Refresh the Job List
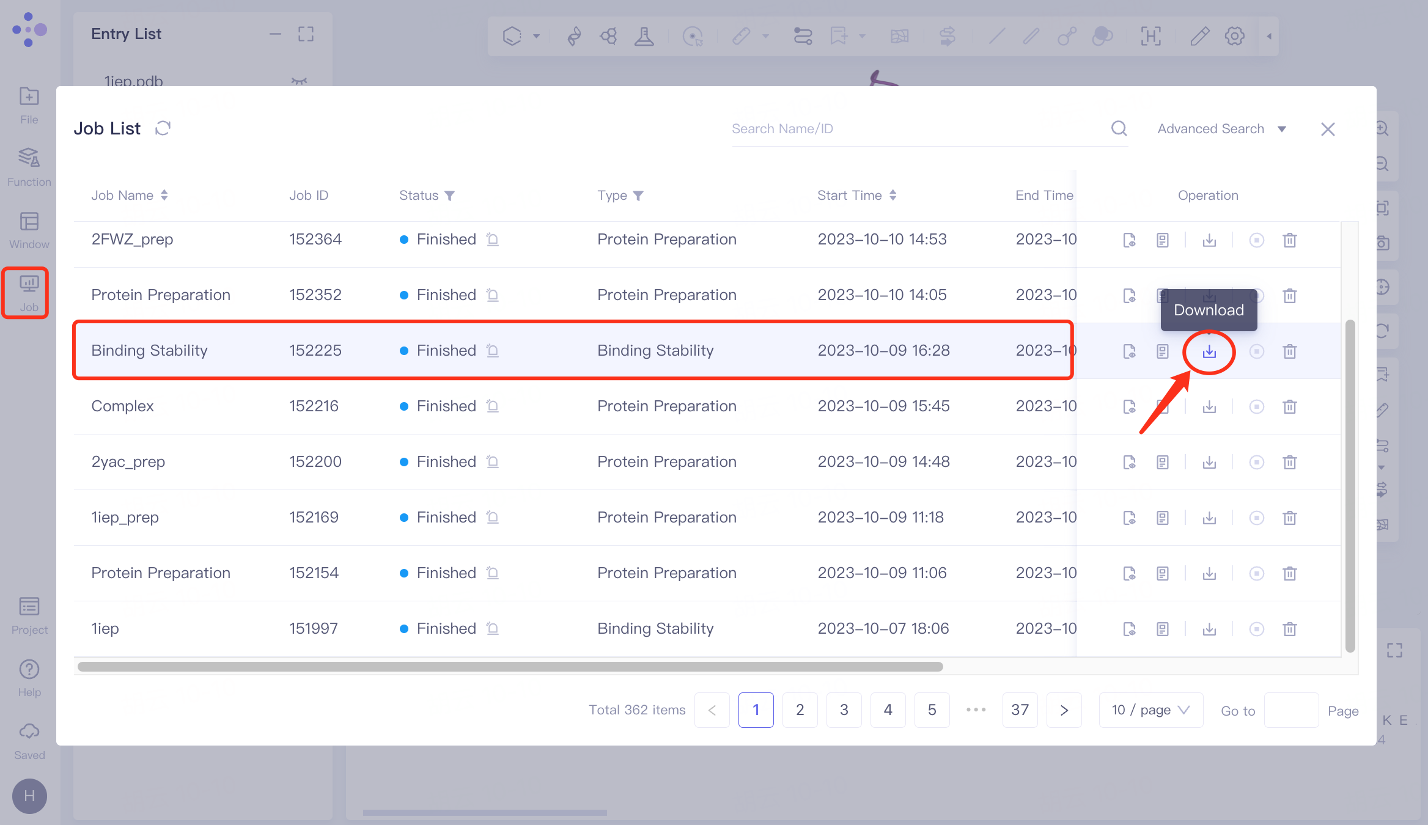The width and height of the screenshot is (1428, 825). point(163,128)
